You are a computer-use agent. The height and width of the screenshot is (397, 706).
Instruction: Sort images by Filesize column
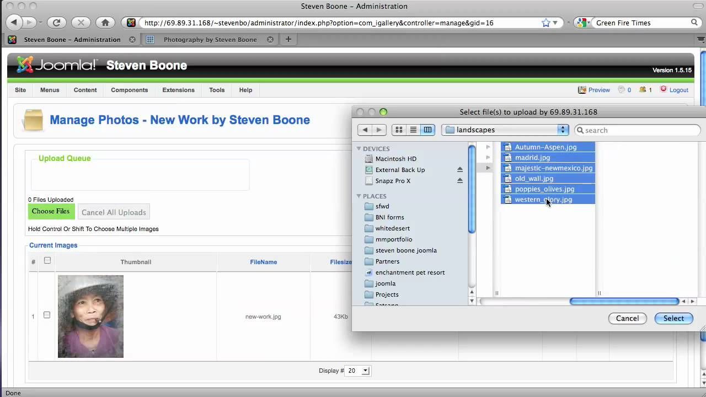pos(341,262)
